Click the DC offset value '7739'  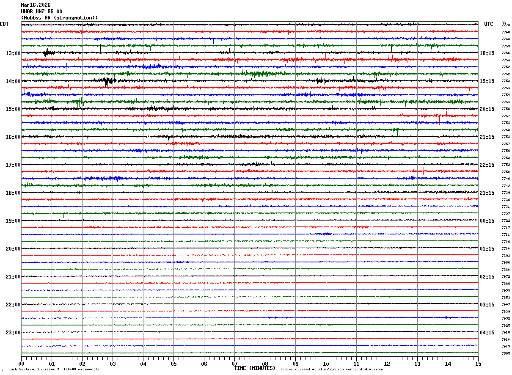tap(506, 193)
